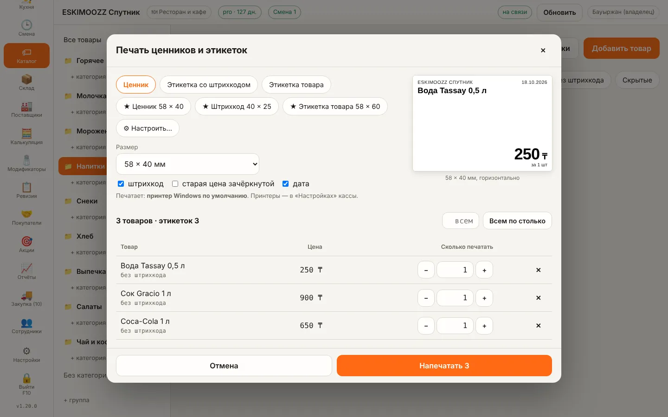Open Поставщики in the sidebar
The height and width of the screenshot is (417, 668).
(26, 109)
